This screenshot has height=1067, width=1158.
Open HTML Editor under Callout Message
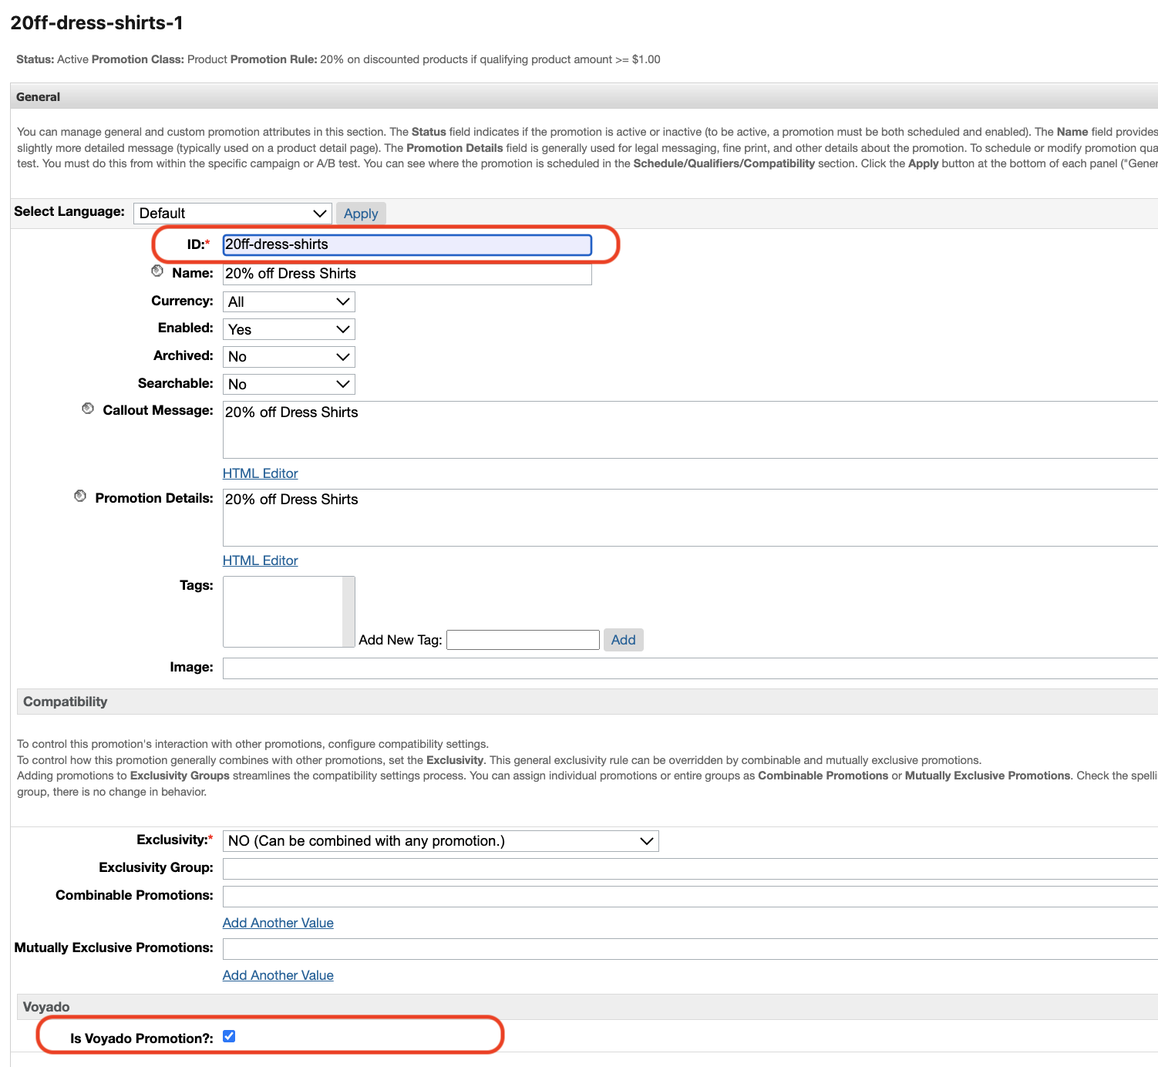pyautogui.click(x=260, y=473)
